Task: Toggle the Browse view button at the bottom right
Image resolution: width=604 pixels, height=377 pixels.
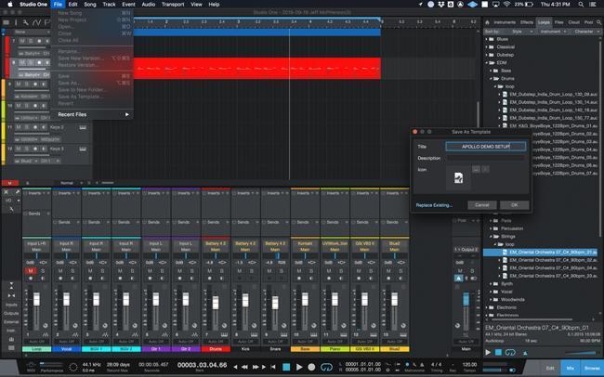Action: pyautogui.click(x=593, y=368)
